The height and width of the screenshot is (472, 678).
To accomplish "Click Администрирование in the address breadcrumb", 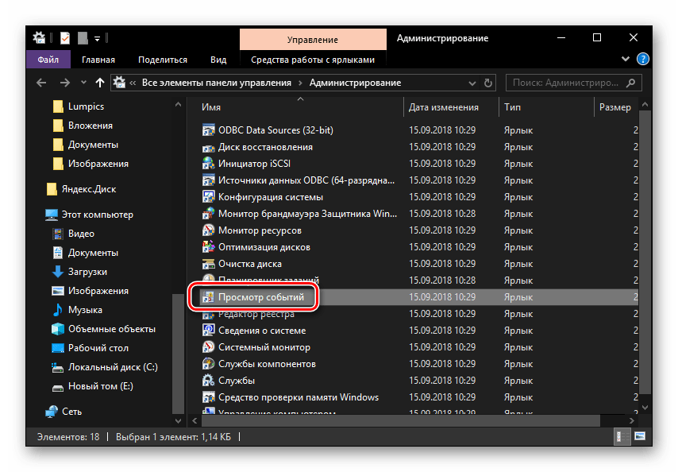I will [355, 83].
